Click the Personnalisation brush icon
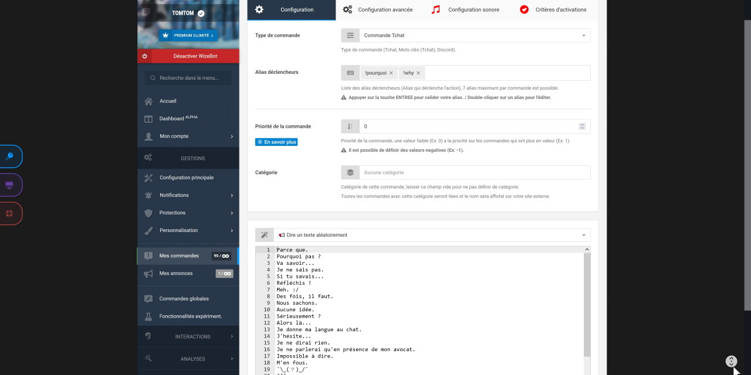Image resolution: width=751 pixels, height=375 pixels. pyautogui.click(x=148, y=230)
